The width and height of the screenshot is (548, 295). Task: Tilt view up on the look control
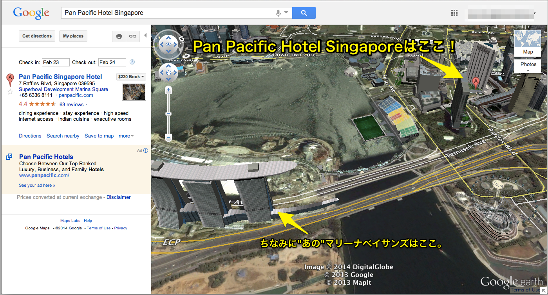[x=168, y=38]
